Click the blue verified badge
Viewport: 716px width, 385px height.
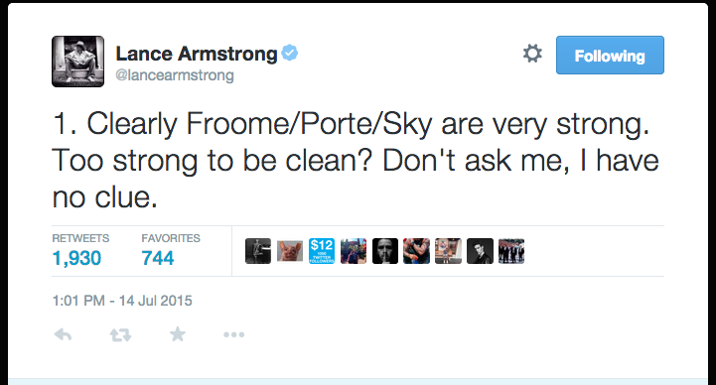click(x=290, y=53)
